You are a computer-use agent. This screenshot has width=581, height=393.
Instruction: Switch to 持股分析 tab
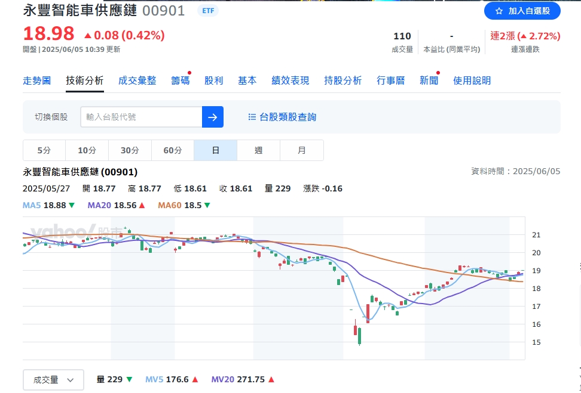coord(343,81)
